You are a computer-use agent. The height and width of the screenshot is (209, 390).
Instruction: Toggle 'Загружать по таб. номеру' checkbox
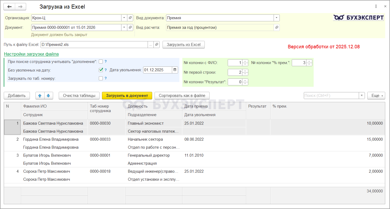(101, 78)
